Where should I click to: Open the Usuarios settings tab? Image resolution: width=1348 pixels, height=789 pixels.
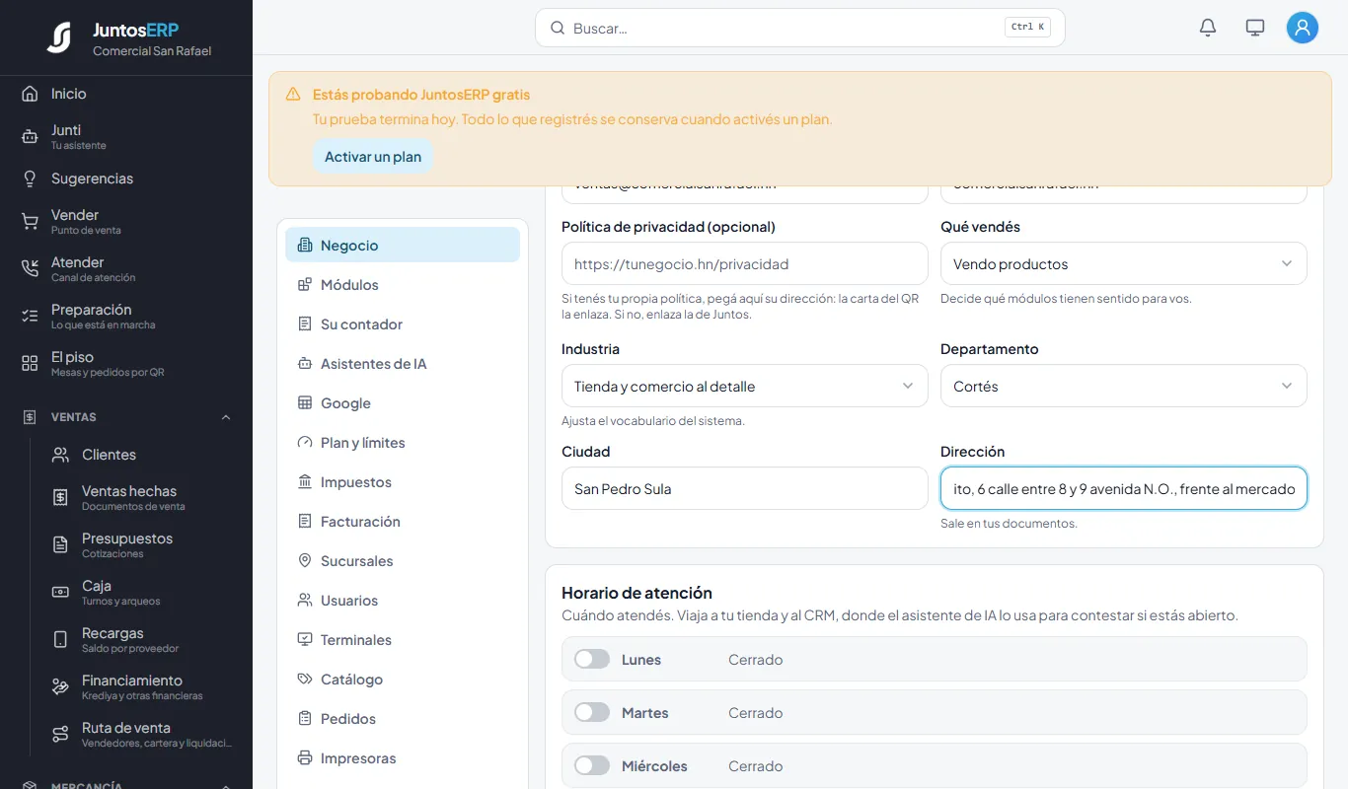pyautogui.click(x=403, y=601)
